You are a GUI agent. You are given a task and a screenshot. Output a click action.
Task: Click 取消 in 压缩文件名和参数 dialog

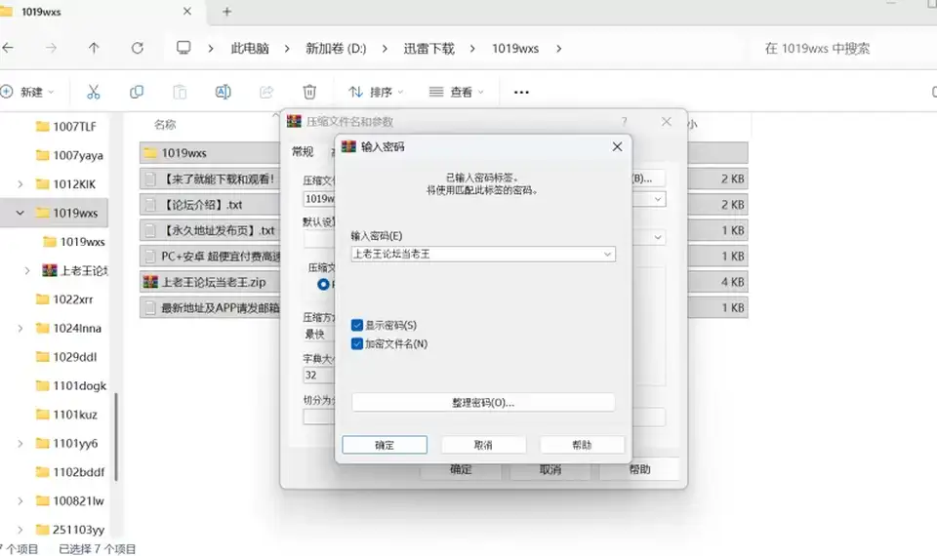point(550,469)
